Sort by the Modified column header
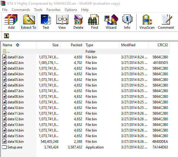The height and width of the screenshot is (157, 178). [134, 45]
